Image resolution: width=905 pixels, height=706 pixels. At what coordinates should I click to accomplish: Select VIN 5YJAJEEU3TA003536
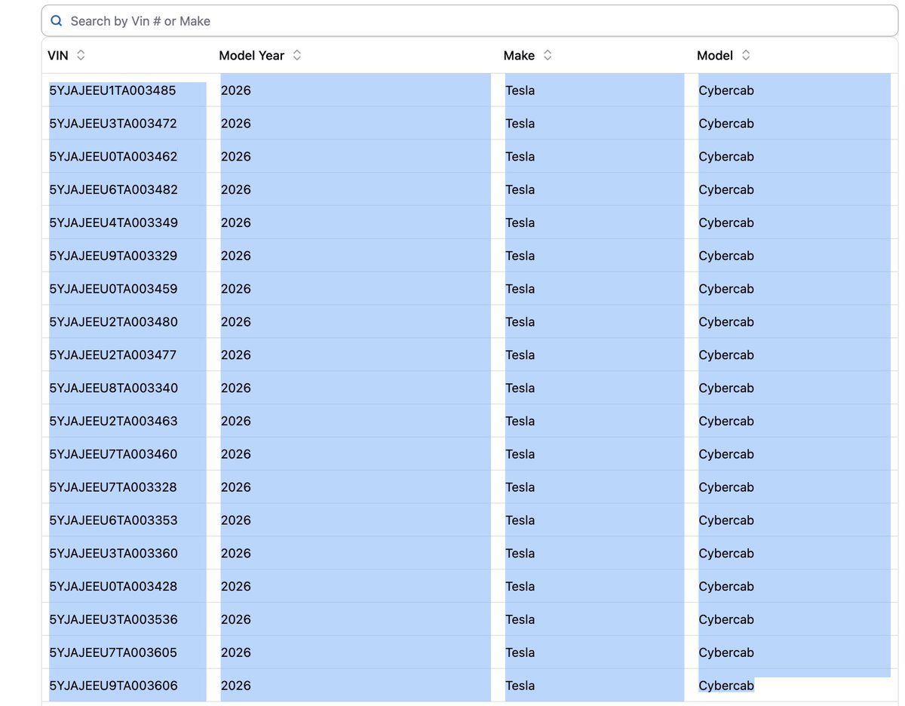click(x=113, y=620)
